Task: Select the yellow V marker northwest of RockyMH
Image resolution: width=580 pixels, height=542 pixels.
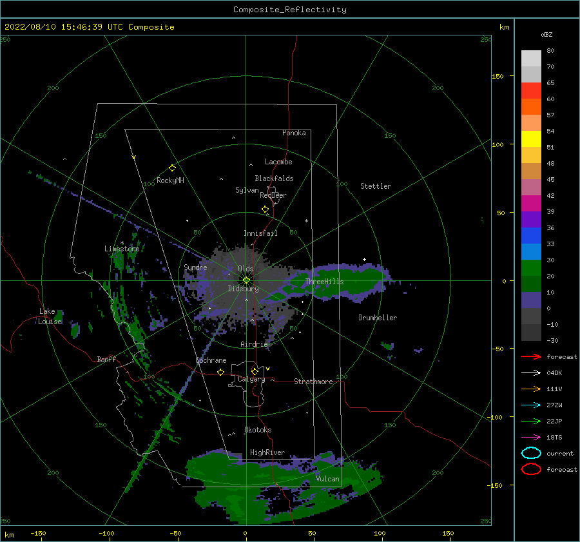Action: (x=134, y=157)
